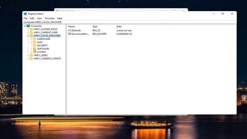
Task: Expand the SAM subkey
Action: pos(31,42)
